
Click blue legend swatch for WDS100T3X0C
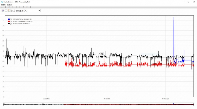click(x=9, y=19)
